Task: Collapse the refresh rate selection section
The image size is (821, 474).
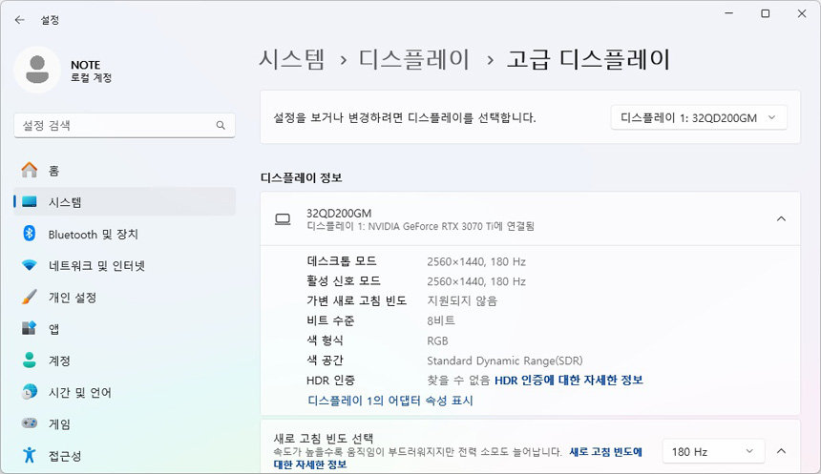Action: tap(781, 451)
